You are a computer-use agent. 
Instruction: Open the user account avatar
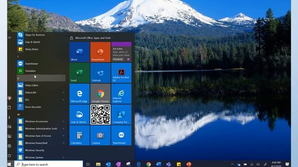click(x=9, y=98)
